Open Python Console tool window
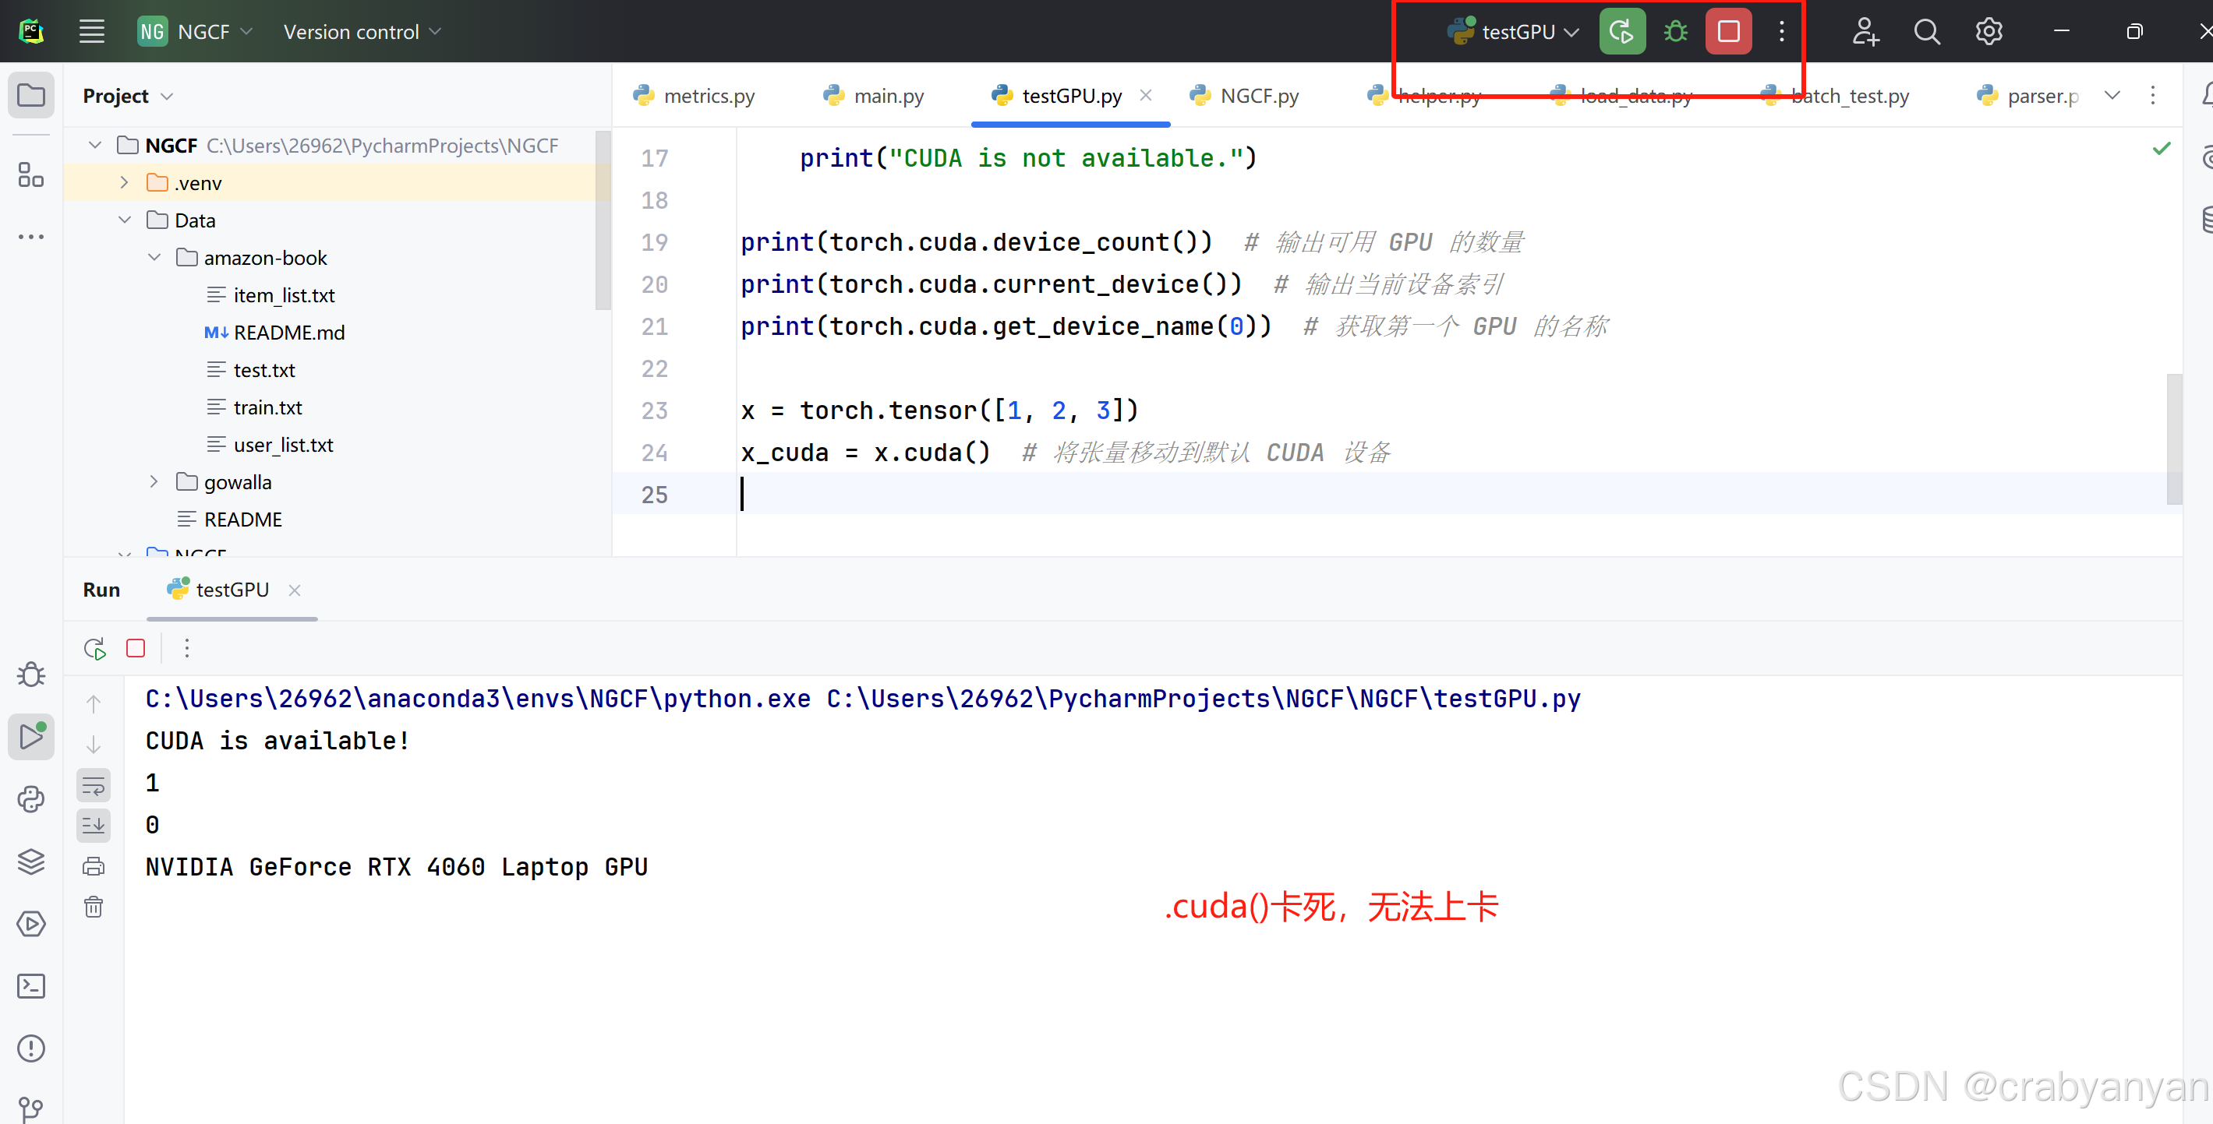The image size is (2213, 1124). [31, 799]
